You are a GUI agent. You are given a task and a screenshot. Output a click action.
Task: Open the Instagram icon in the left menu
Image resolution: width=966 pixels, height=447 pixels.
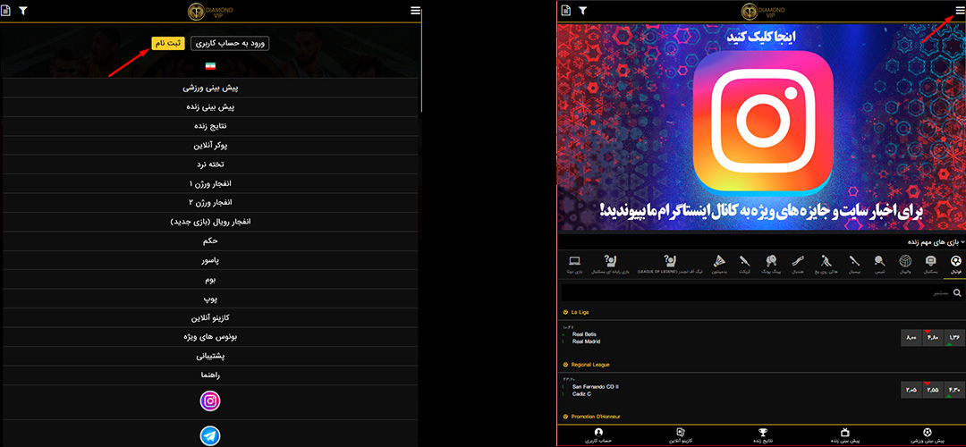pyautogui.click(x=210, y=401)
